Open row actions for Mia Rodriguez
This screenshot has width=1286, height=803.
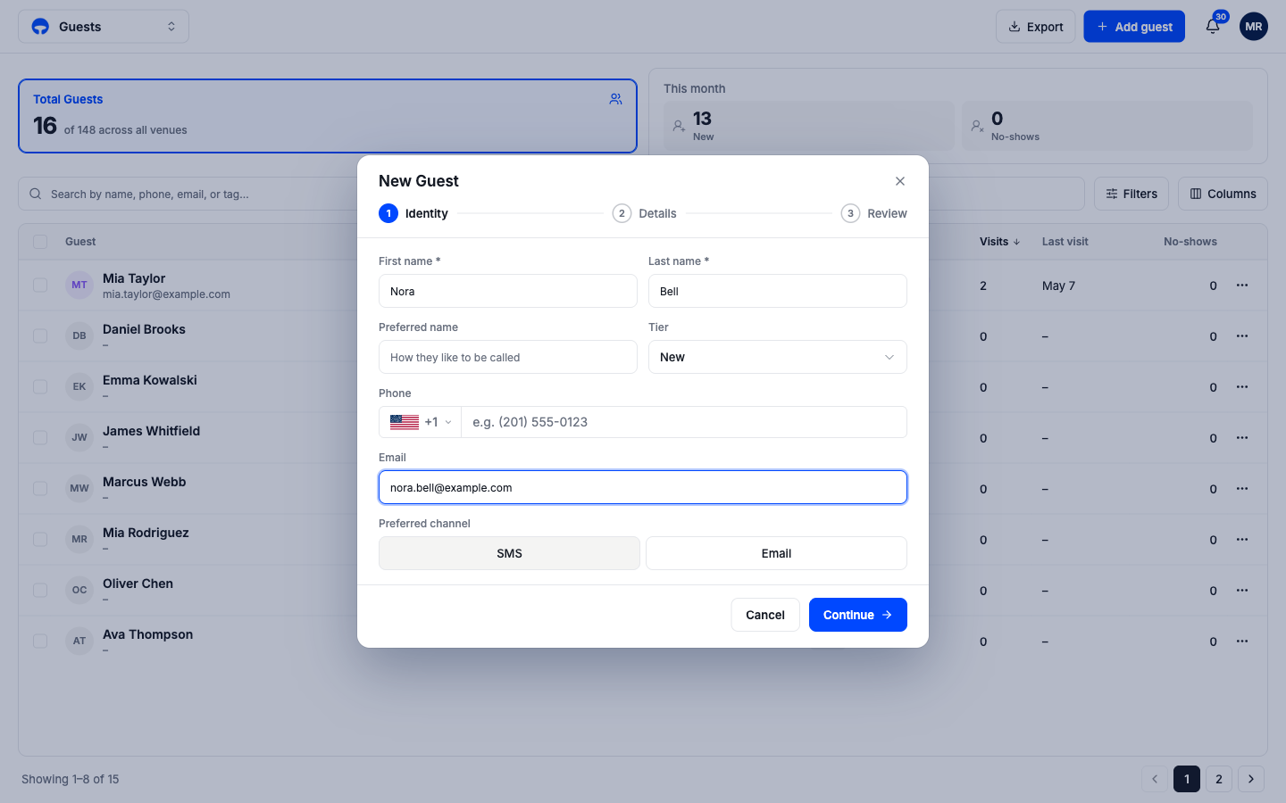[x=1242, y=540]
